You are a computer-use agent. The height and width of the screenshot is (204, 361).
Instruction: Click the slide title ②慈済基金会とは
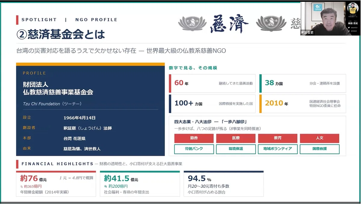pyautogui.click(x=61, y=35)
